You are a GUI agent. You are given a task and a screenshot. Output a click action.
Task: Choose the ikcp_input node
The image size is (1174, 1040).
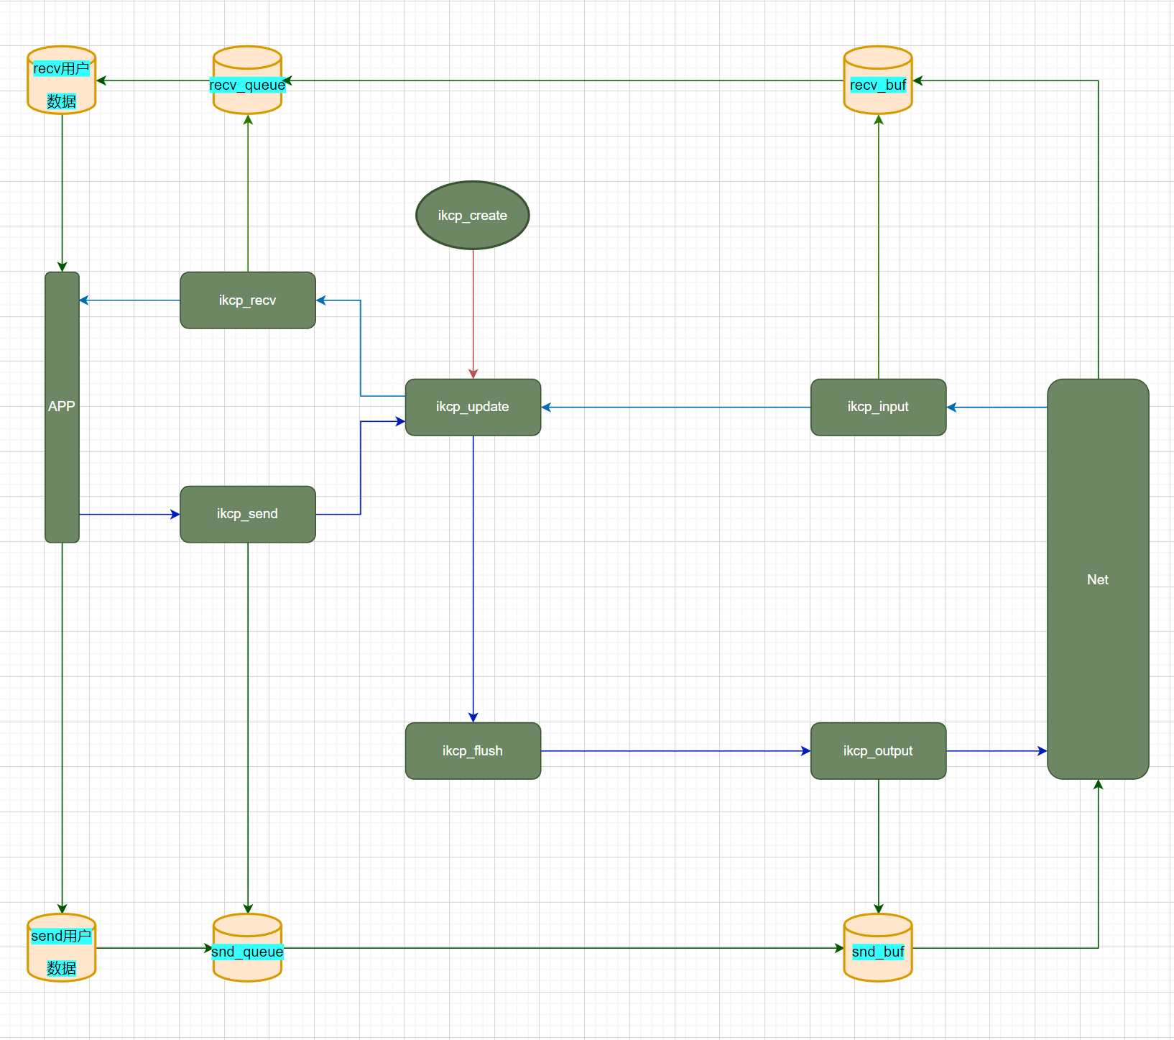click(877, 407)
